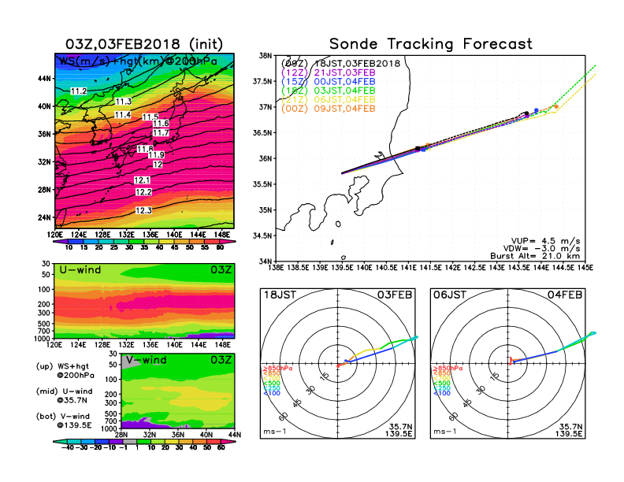Click "18JST" label in the left hodograph
This screenshot has height=482, width=624.
click(x=280, y=295)
